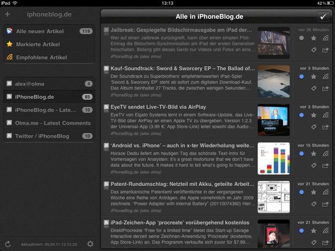The image size is (335, 251).
Task: Tap EyeTV article thumbnail
Action: (x=273, y=120)
